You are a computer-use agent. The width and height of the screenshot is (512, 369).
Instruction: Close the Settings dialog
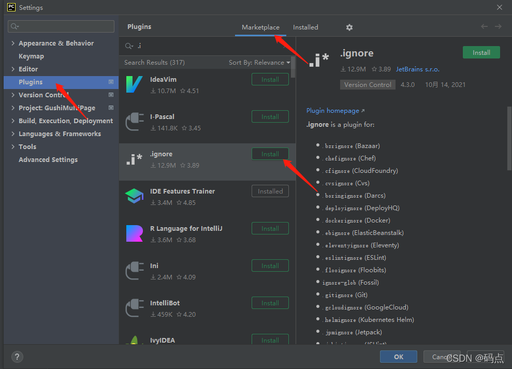499,7
